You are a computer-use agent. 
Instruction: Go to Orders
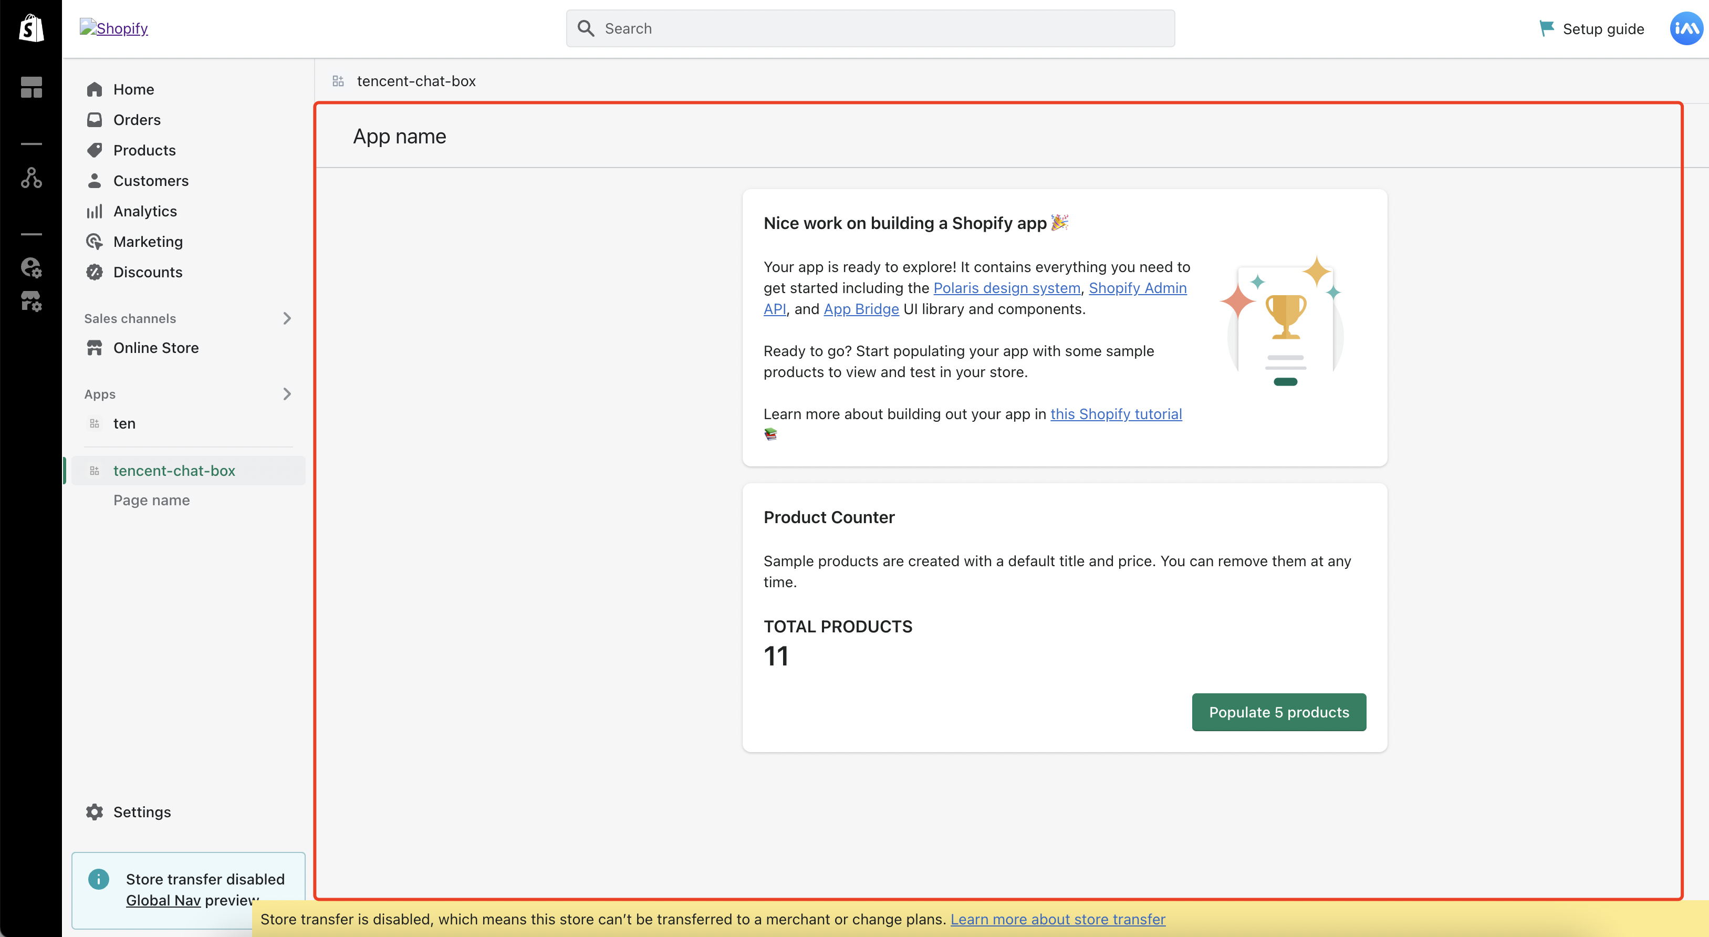137,119
